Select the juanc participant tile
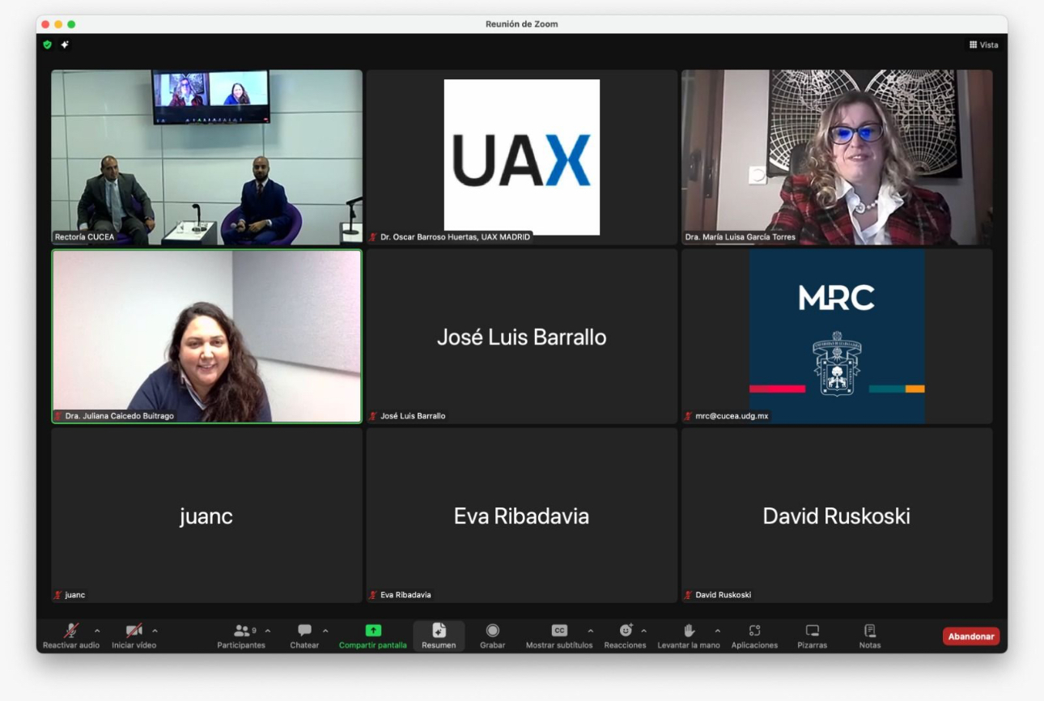Viewport: 1044px width, 701px height. pyautogui.click(x=207, y=515)
